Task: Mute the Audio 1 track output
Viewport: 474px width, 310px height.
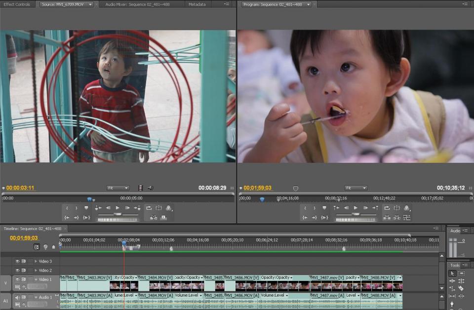Action: click(18, 297)
